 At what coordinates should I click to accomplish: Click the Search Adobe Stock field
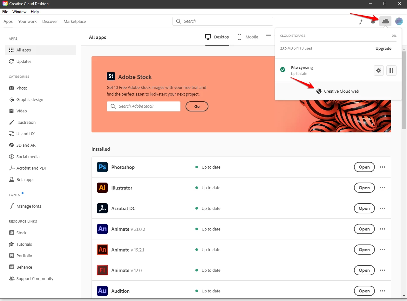(144, 106)
